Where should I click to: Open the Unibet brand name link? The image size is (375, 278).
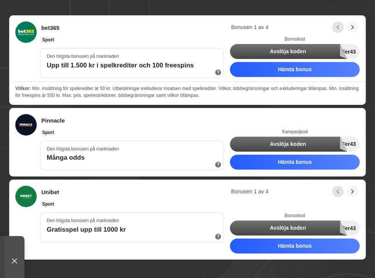(50, 192)
